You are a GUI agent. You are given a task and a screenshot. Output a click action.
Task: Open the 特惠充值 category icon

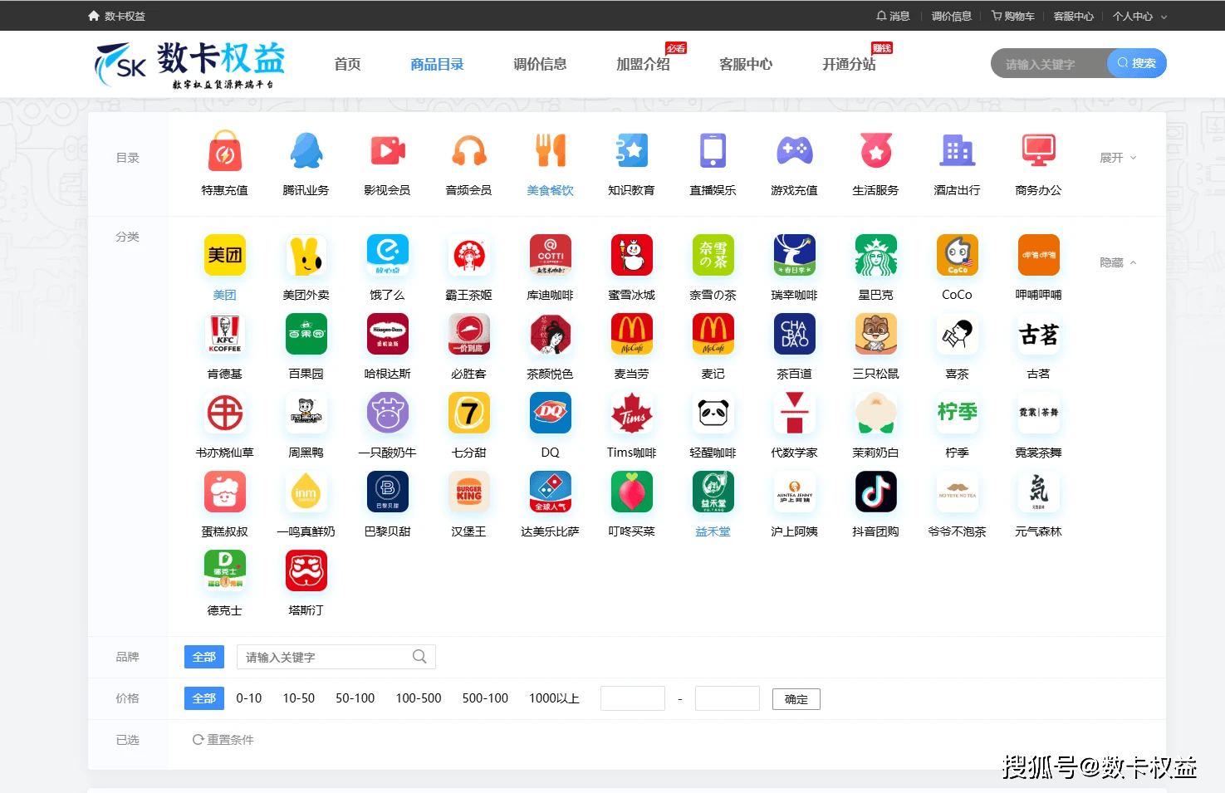224,151
